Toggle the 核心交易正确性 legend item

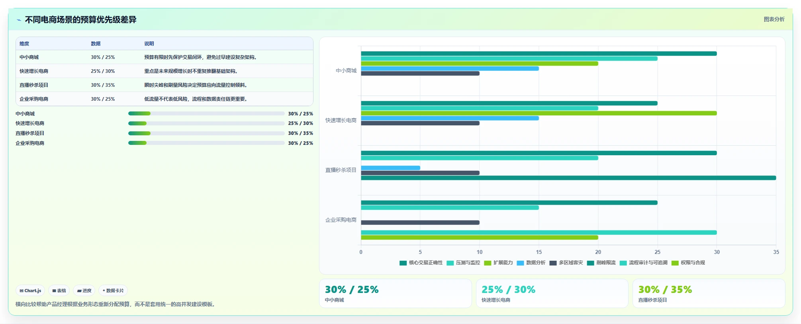point(421,263)
